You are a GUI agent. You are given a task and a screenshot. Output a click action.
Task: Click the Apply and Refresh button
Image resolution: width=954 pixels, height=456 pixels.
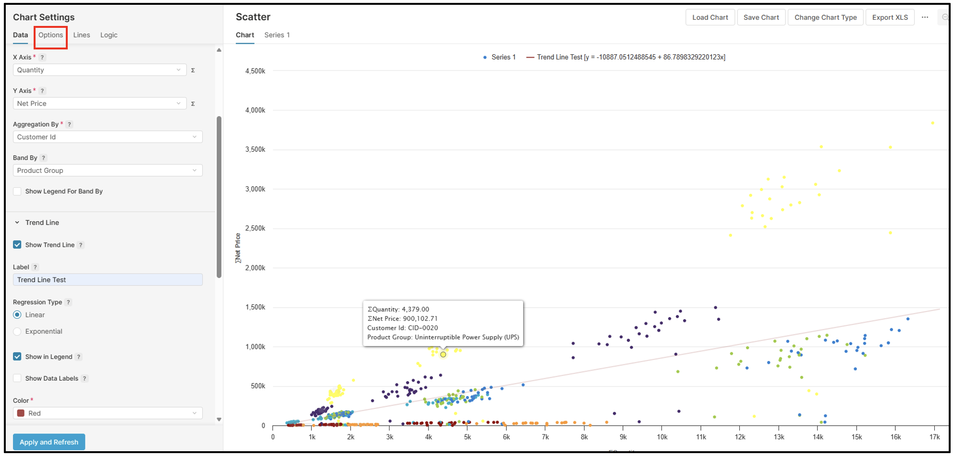click(x=49, y=442)
